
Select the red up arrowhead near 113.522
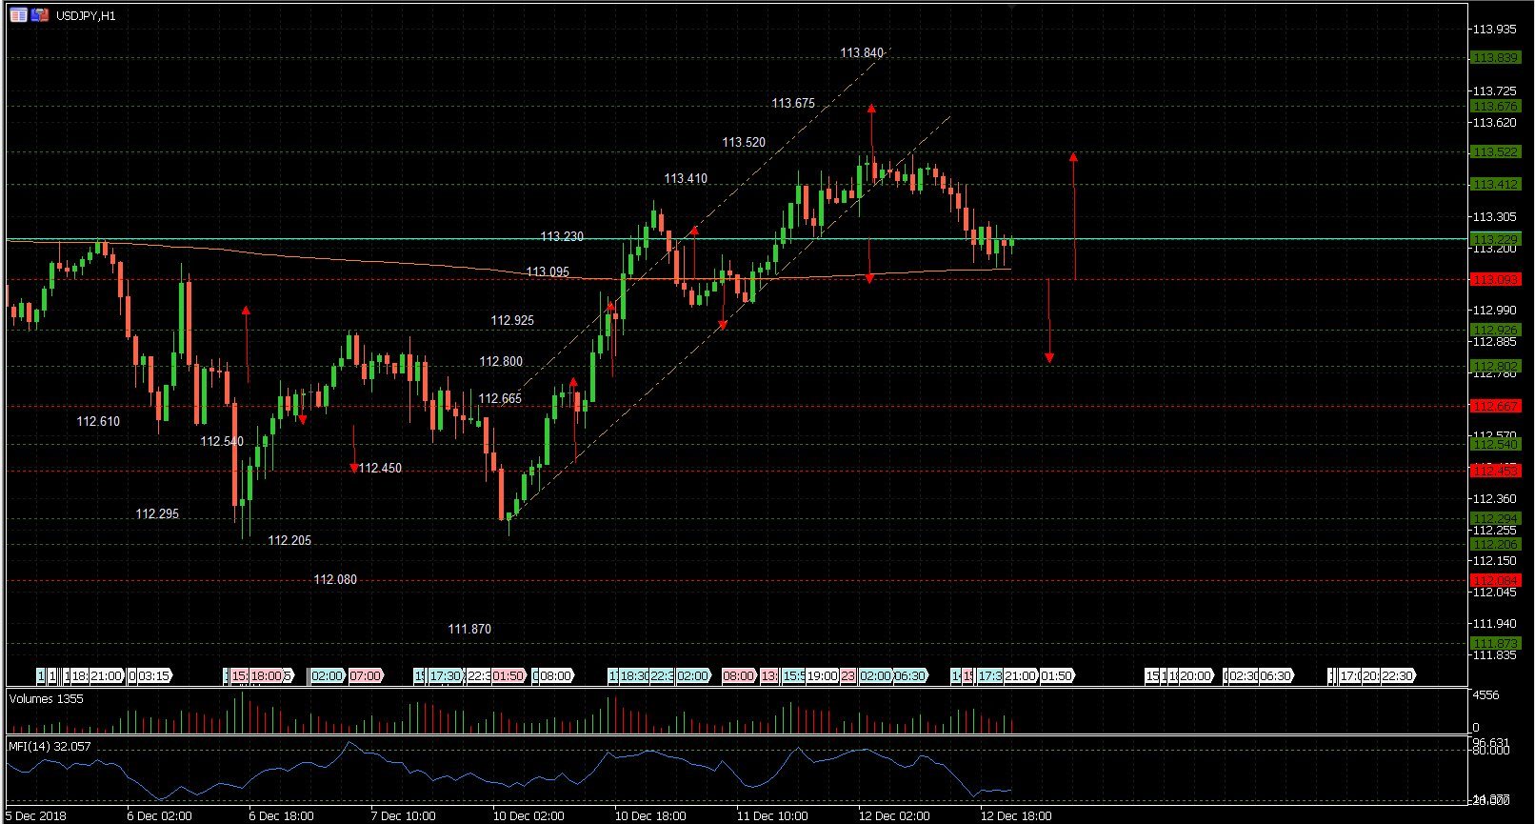click(1073, 157)
